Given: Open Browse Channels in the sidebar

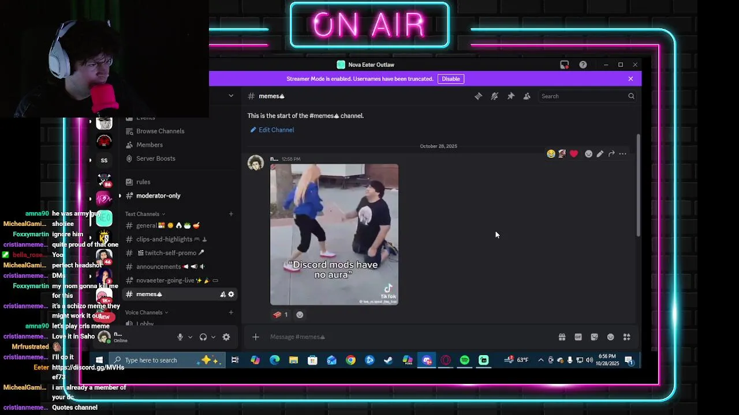Looking at the screenshot, I should pyautogui.click(x=180, y=131).
